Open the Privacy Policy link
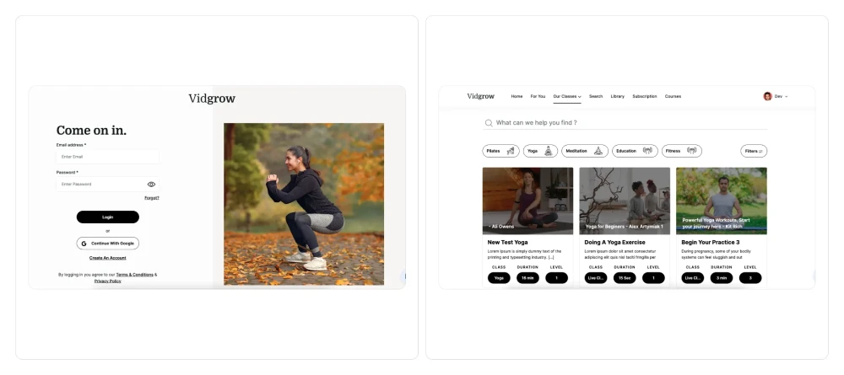The width and height of the screenshot is (844, 375). (108, 281)
